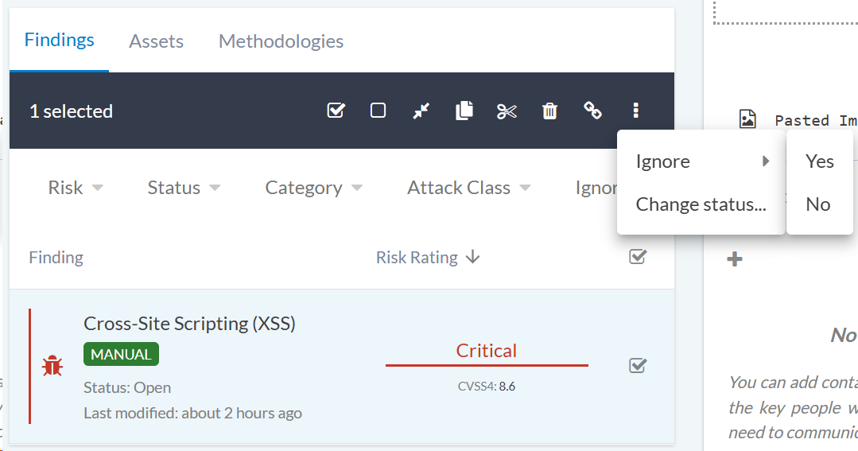Screen dimensions: 858x451
Task: Choose Yes in the Ignore submenu
Action: click(x=819, y=161)
